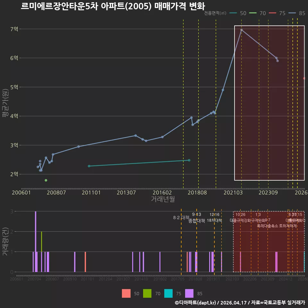The width and height of the screenshot is (308, 308).
Task: Click the cyan 75 legend swatch at bottom
Action: click(168, 294)
